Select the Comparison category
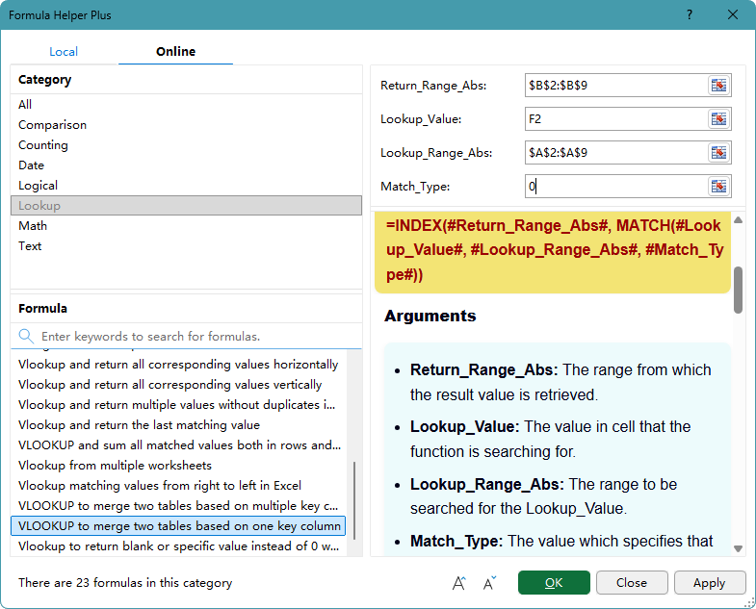 pyautogui.click(x=186, y=125)
